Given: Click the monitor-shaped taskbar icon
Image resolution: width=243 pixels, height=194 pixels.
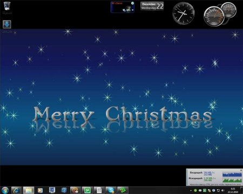Looking at the screenshot, I should tap(52, 190).
